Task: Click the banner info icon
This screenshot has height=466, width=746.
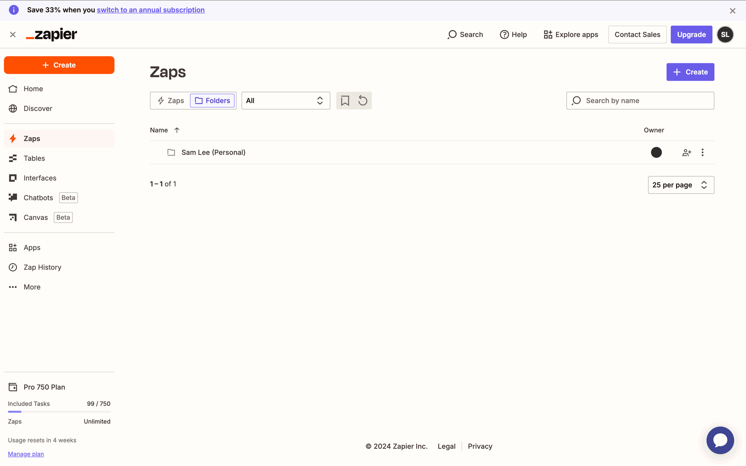Action: point(14,10)
